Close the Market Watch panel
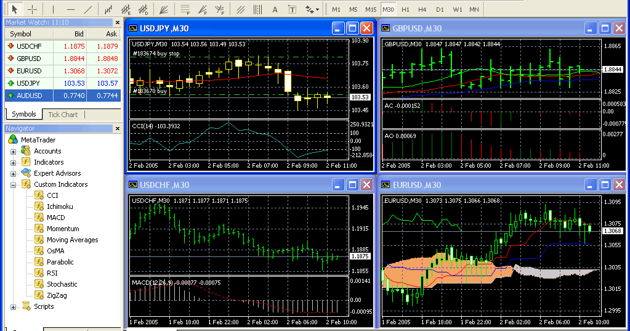 [118, 23]
